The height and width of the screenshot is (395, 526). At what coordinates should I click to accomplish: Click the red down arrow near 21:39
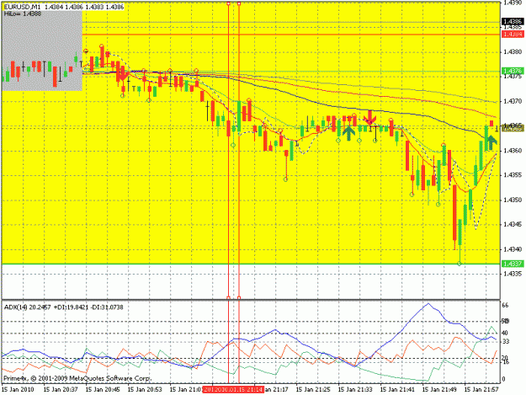coord(370,117)
